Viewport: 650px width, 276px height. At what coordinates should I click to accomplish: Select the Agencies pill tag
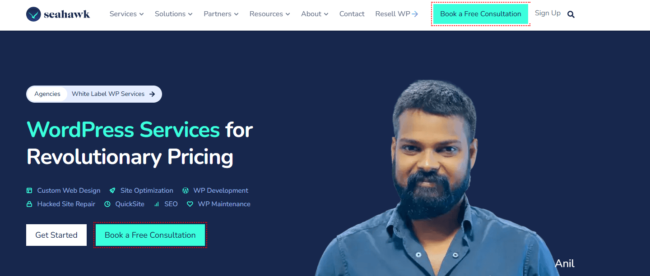(47, 94)
